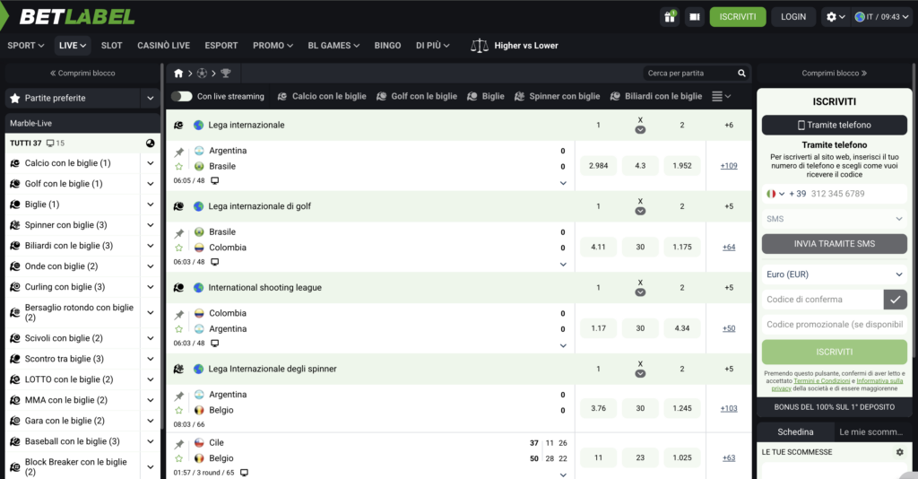Viewport: 918px width, 479px height.
Task: Collapse the left block via Comprimi blocco
Action: tap(82, 74)
